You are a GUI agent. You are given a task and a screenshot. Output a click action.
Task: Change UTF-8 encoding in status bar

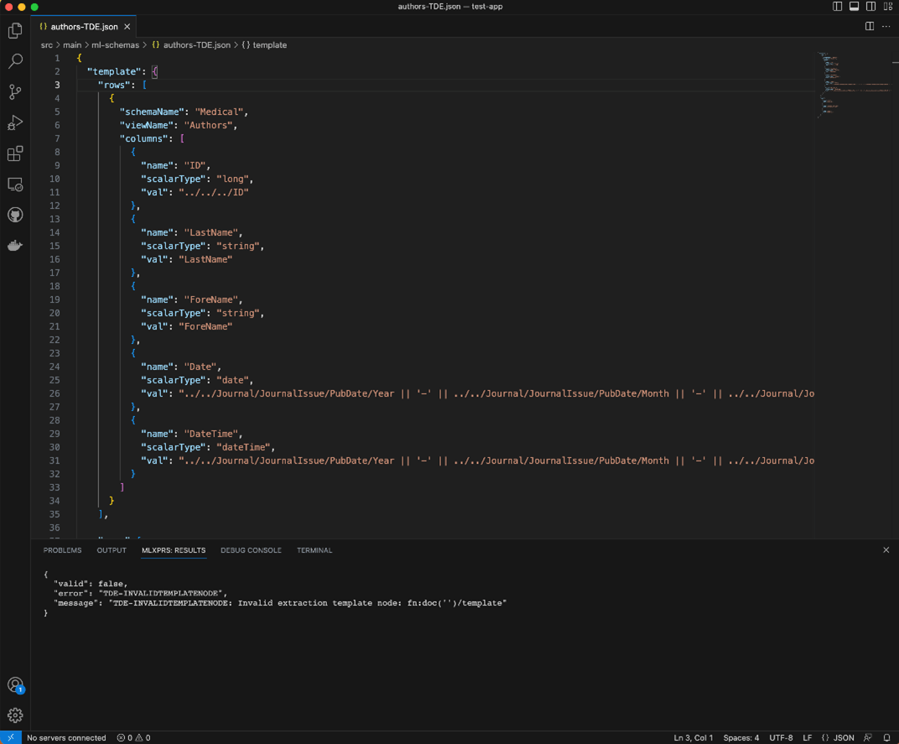781,738
